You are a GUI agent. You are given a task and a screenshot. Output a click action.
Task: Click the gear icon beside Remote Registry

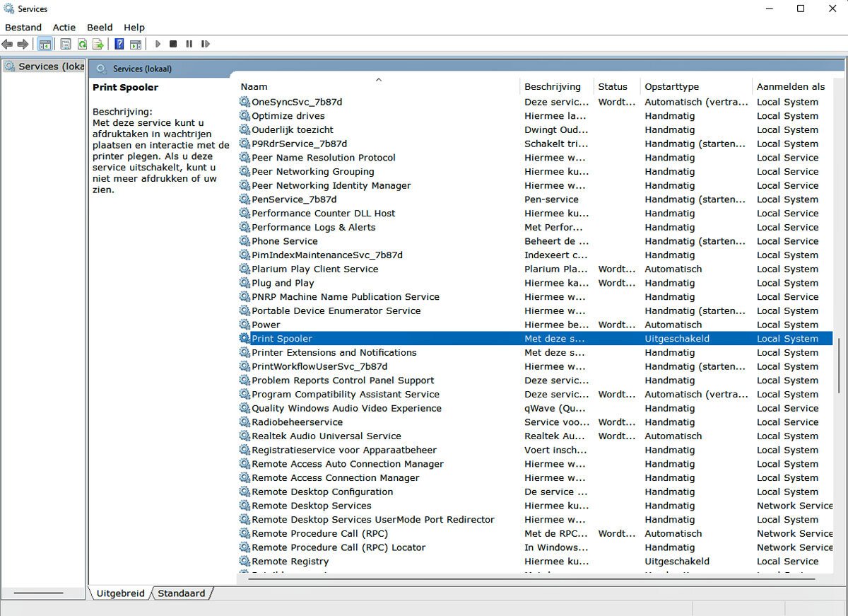245,562
